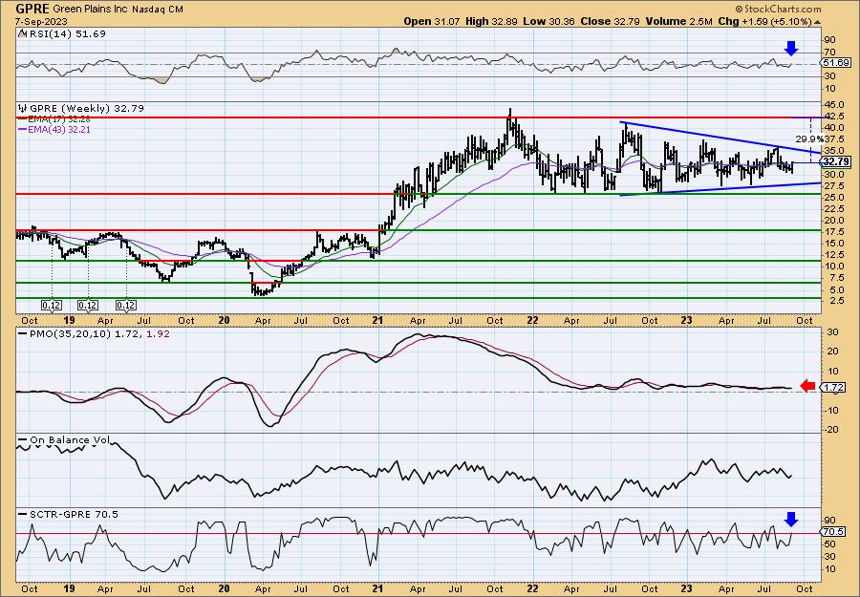The width and height of the screenshot is (860, 597).
Task: Click the On Balance Vol legend line swatch
Action: coord(23,440)
